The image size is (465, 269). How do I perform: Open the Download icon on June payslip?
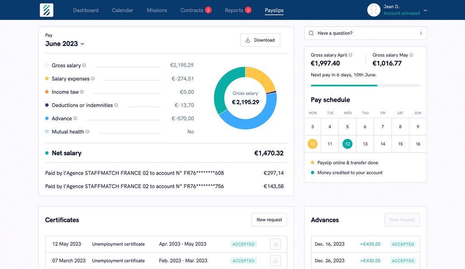pos(247,40)
